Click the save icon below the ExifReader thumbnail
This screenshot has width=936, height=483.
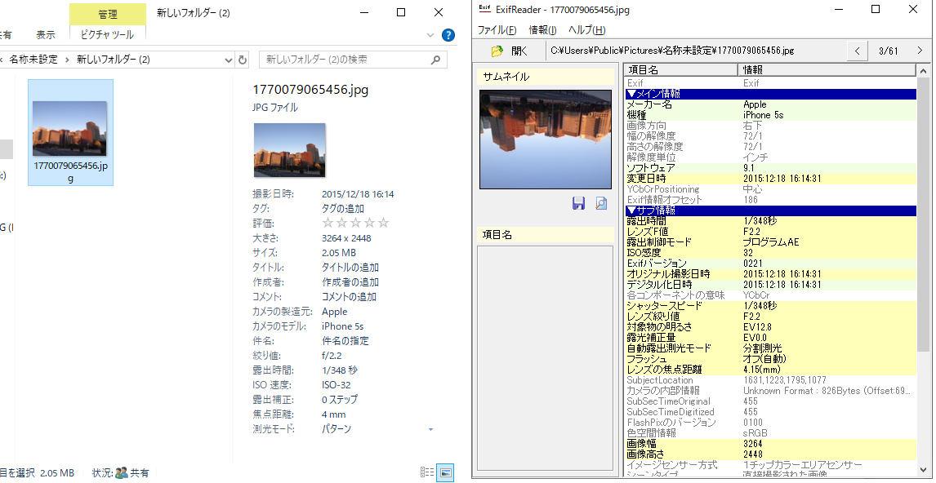tap(578, 204)
